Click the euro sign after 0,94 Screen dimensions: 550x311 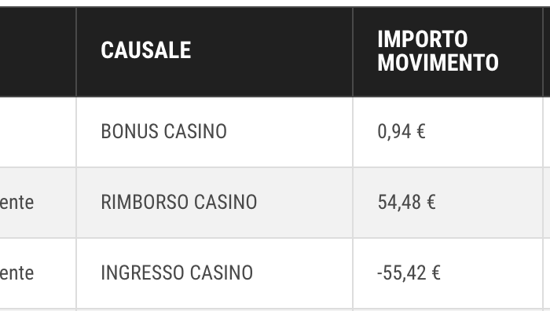421,132
